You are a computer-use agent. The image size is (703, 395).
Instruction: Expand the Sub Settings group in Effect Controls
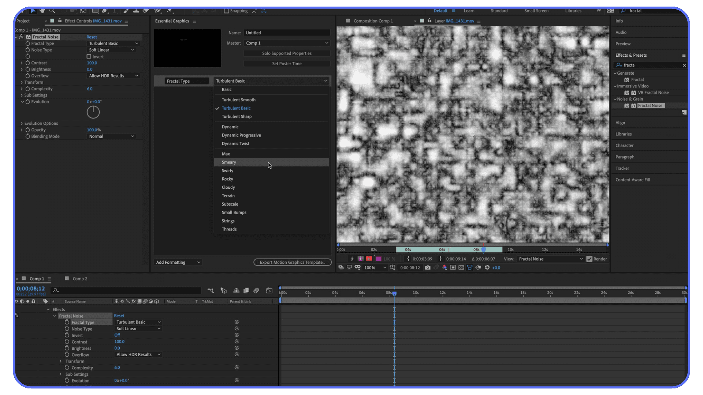tap(22, 95)
